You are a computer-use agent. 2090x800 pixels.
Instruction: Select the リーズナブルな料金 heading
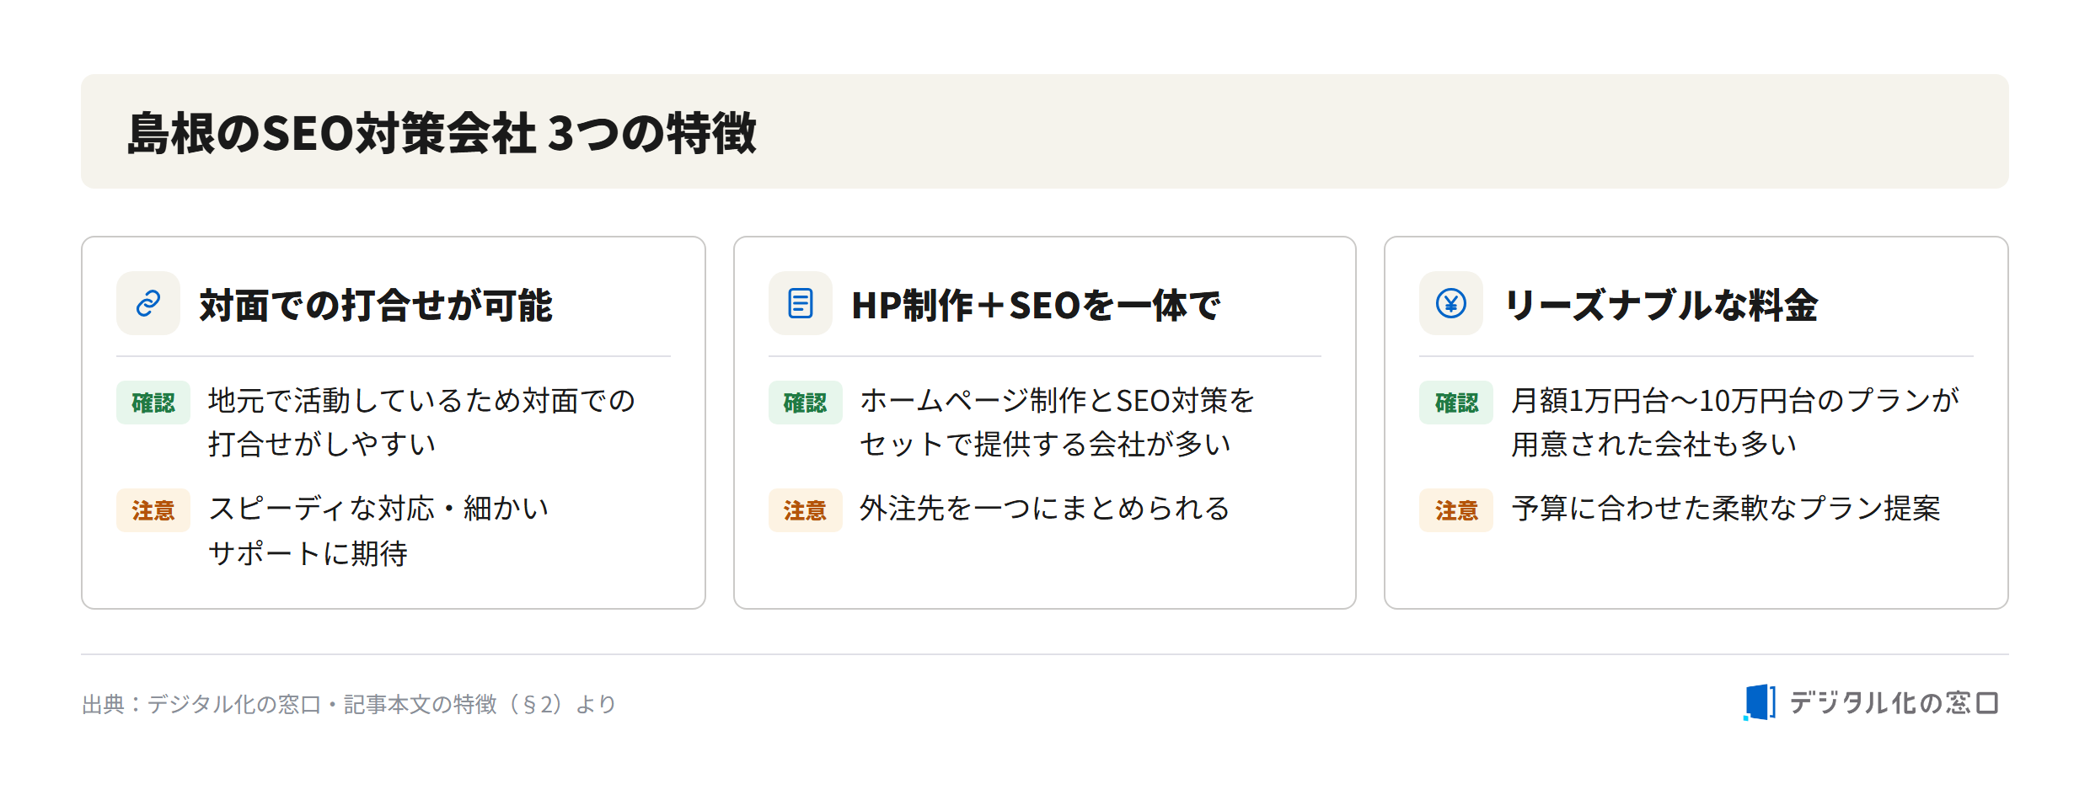(1661, 305)
